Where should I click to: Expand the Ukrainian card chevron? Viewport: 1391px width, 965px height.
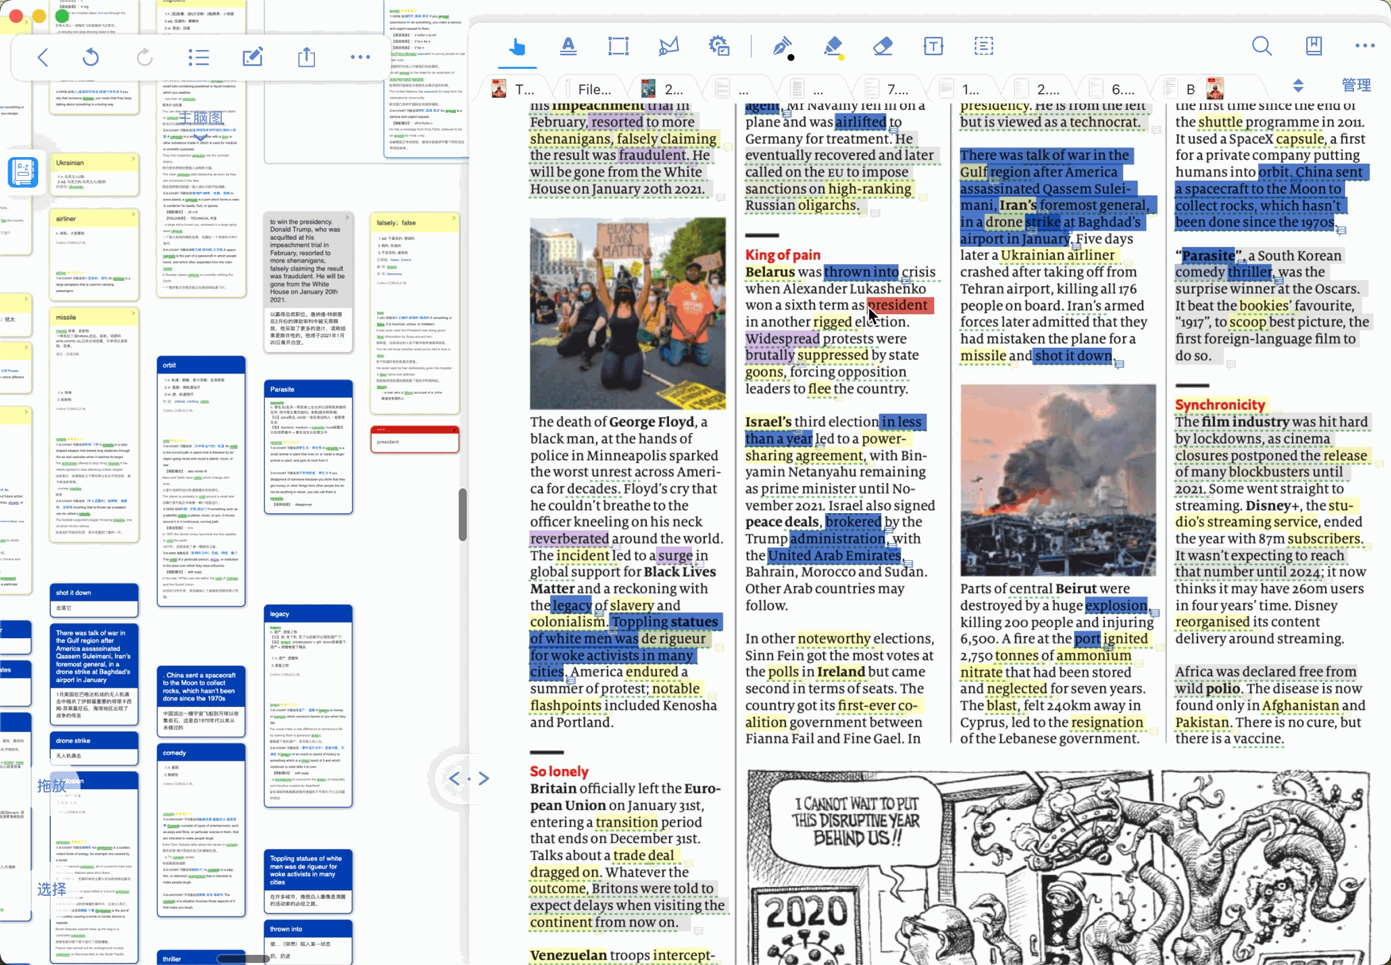click(x=133, y=160)
